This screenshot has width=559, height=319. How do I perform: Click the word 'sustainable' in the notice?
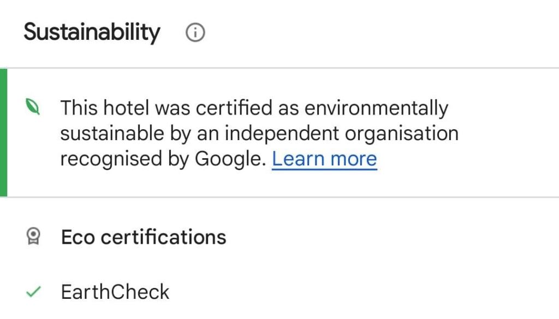(112, 134)
